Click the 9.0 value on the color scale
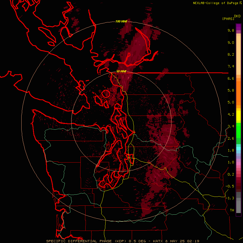 point(231,42)
